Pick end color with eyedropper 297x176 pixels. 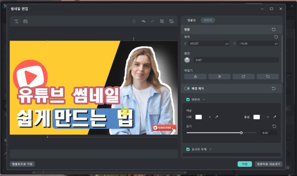pyautogui.click(x=275, y=117)
